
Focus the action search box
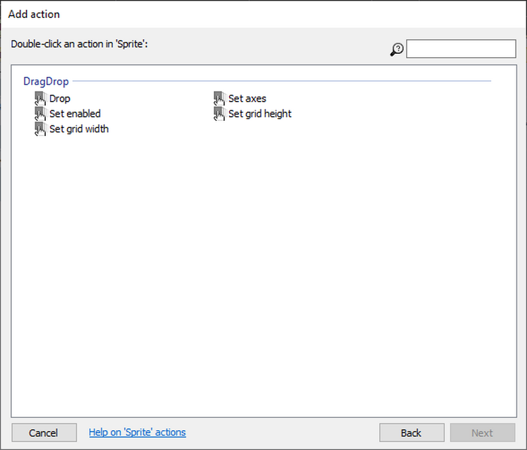[461, 49]
